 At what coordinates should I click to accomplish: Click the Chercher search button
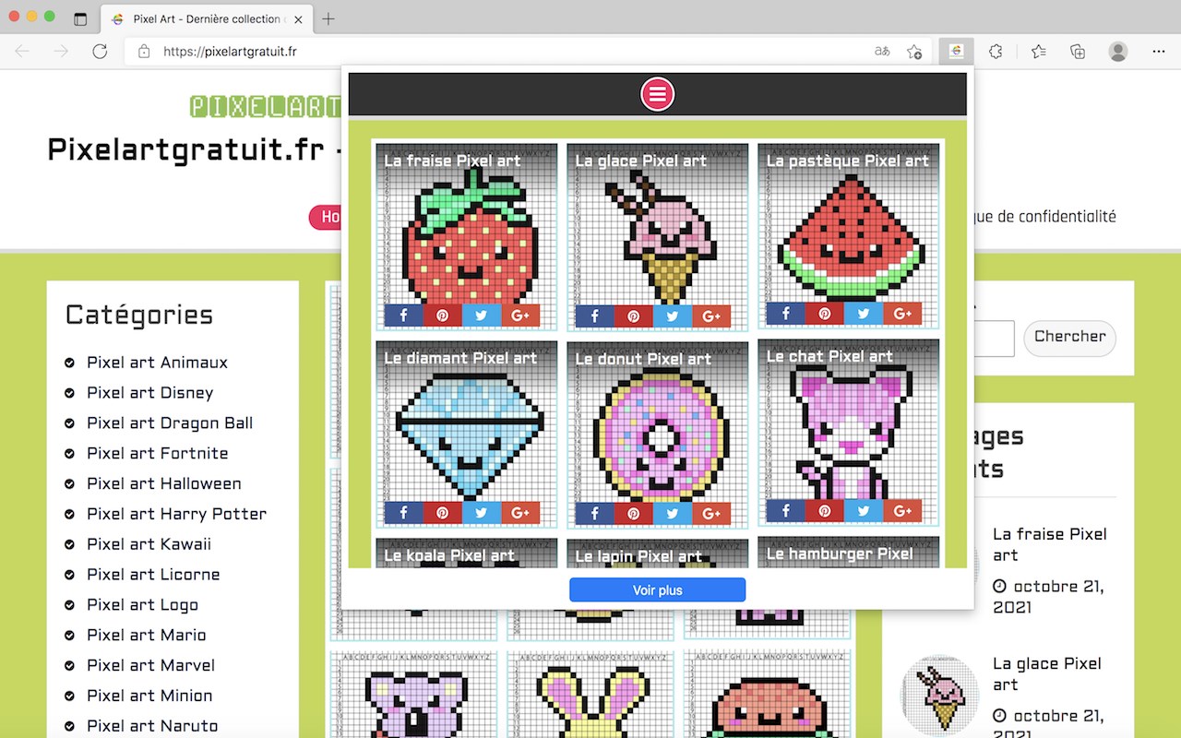pyautogui.click(x=1069, y=338)
